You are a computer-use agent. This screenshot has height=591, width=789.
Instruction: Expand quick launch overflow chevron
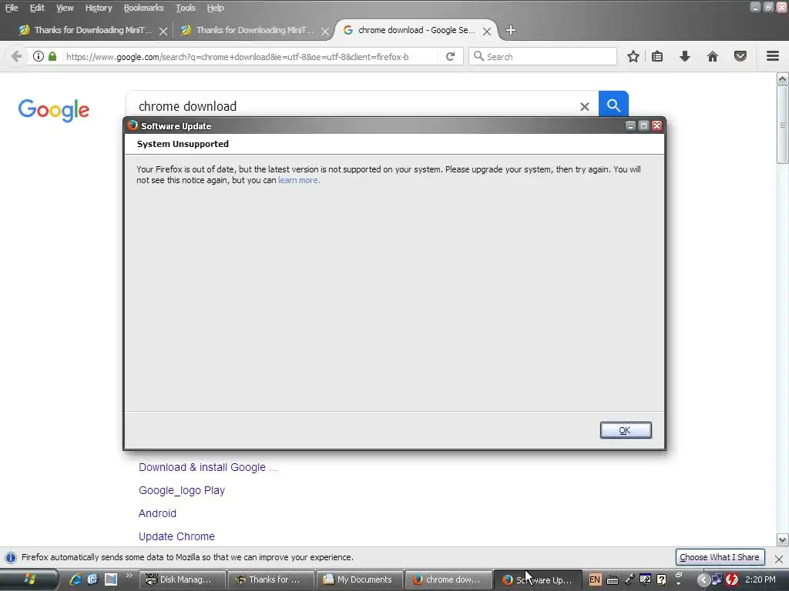[x=129, y=575]
